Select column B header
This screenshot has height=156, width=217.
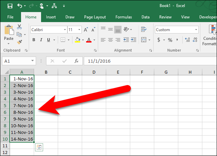point(46,72)
